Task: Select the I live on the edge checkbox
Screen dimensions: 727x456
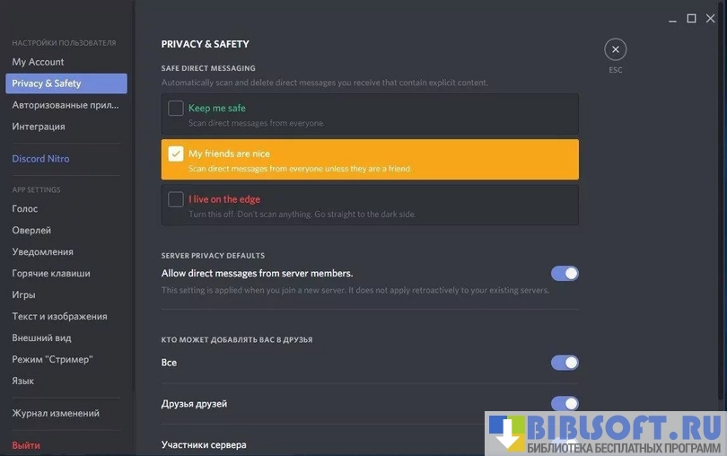Action: 176,199
